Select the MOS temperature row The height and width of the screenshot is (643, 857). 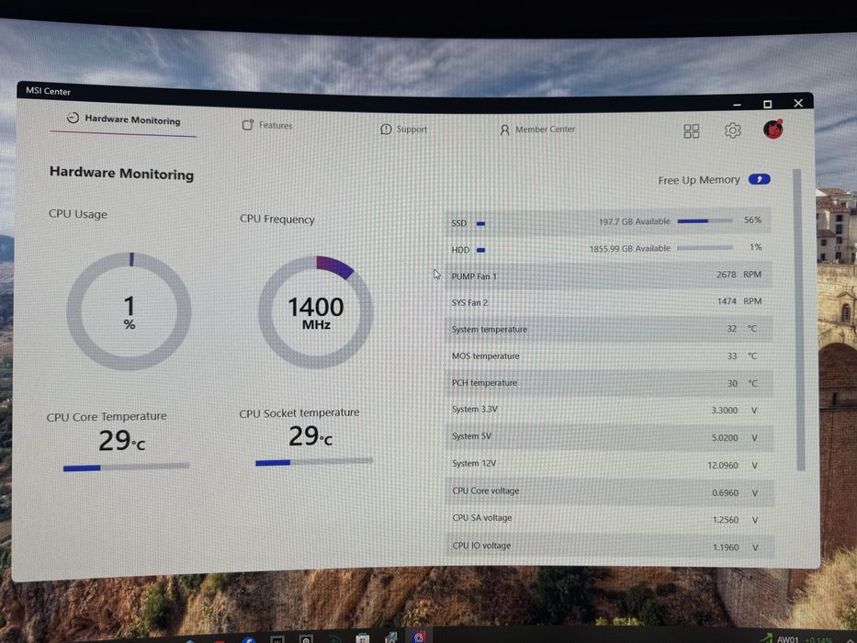pyautogui.click(x=608, y=356)
